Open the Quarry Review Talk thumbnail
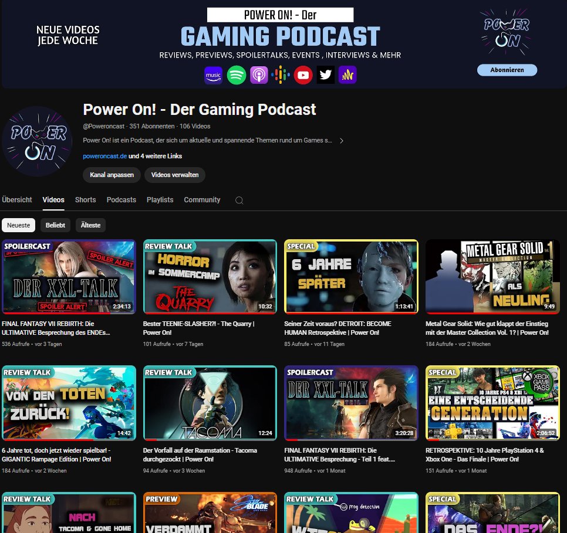Screen dimensions: 567x533 pyautogui.click(x=210, y=276)
